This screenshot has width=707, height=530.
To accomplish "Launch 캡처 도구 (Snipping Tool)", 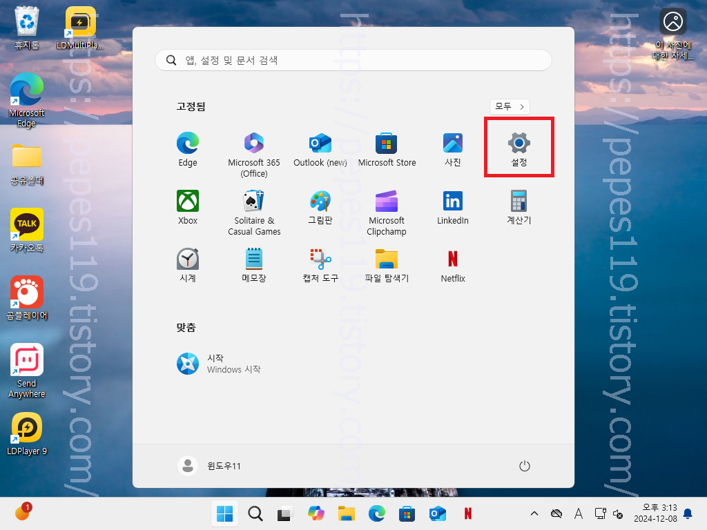I will click(320, 265).
